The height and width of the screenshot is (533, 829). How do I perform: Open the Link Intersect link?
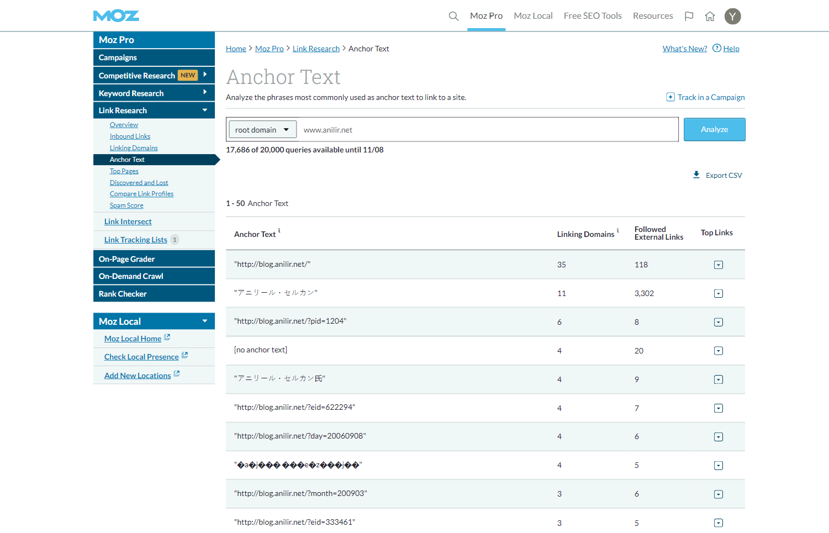tap(128, 221)
